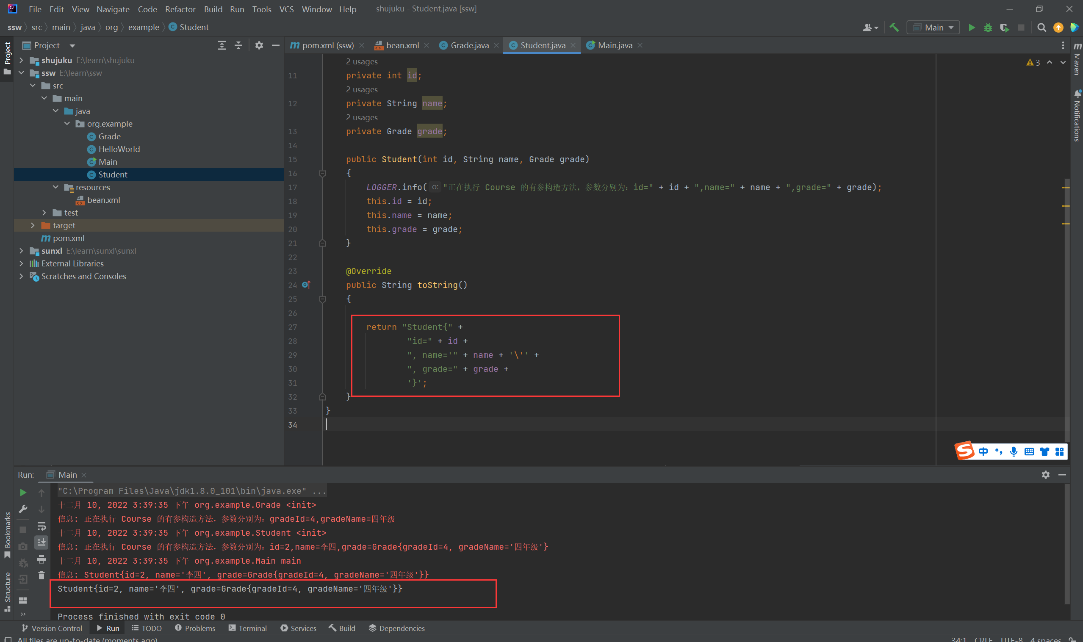
Task: Expand the resources folder in project tree
Action: (57, 187)
